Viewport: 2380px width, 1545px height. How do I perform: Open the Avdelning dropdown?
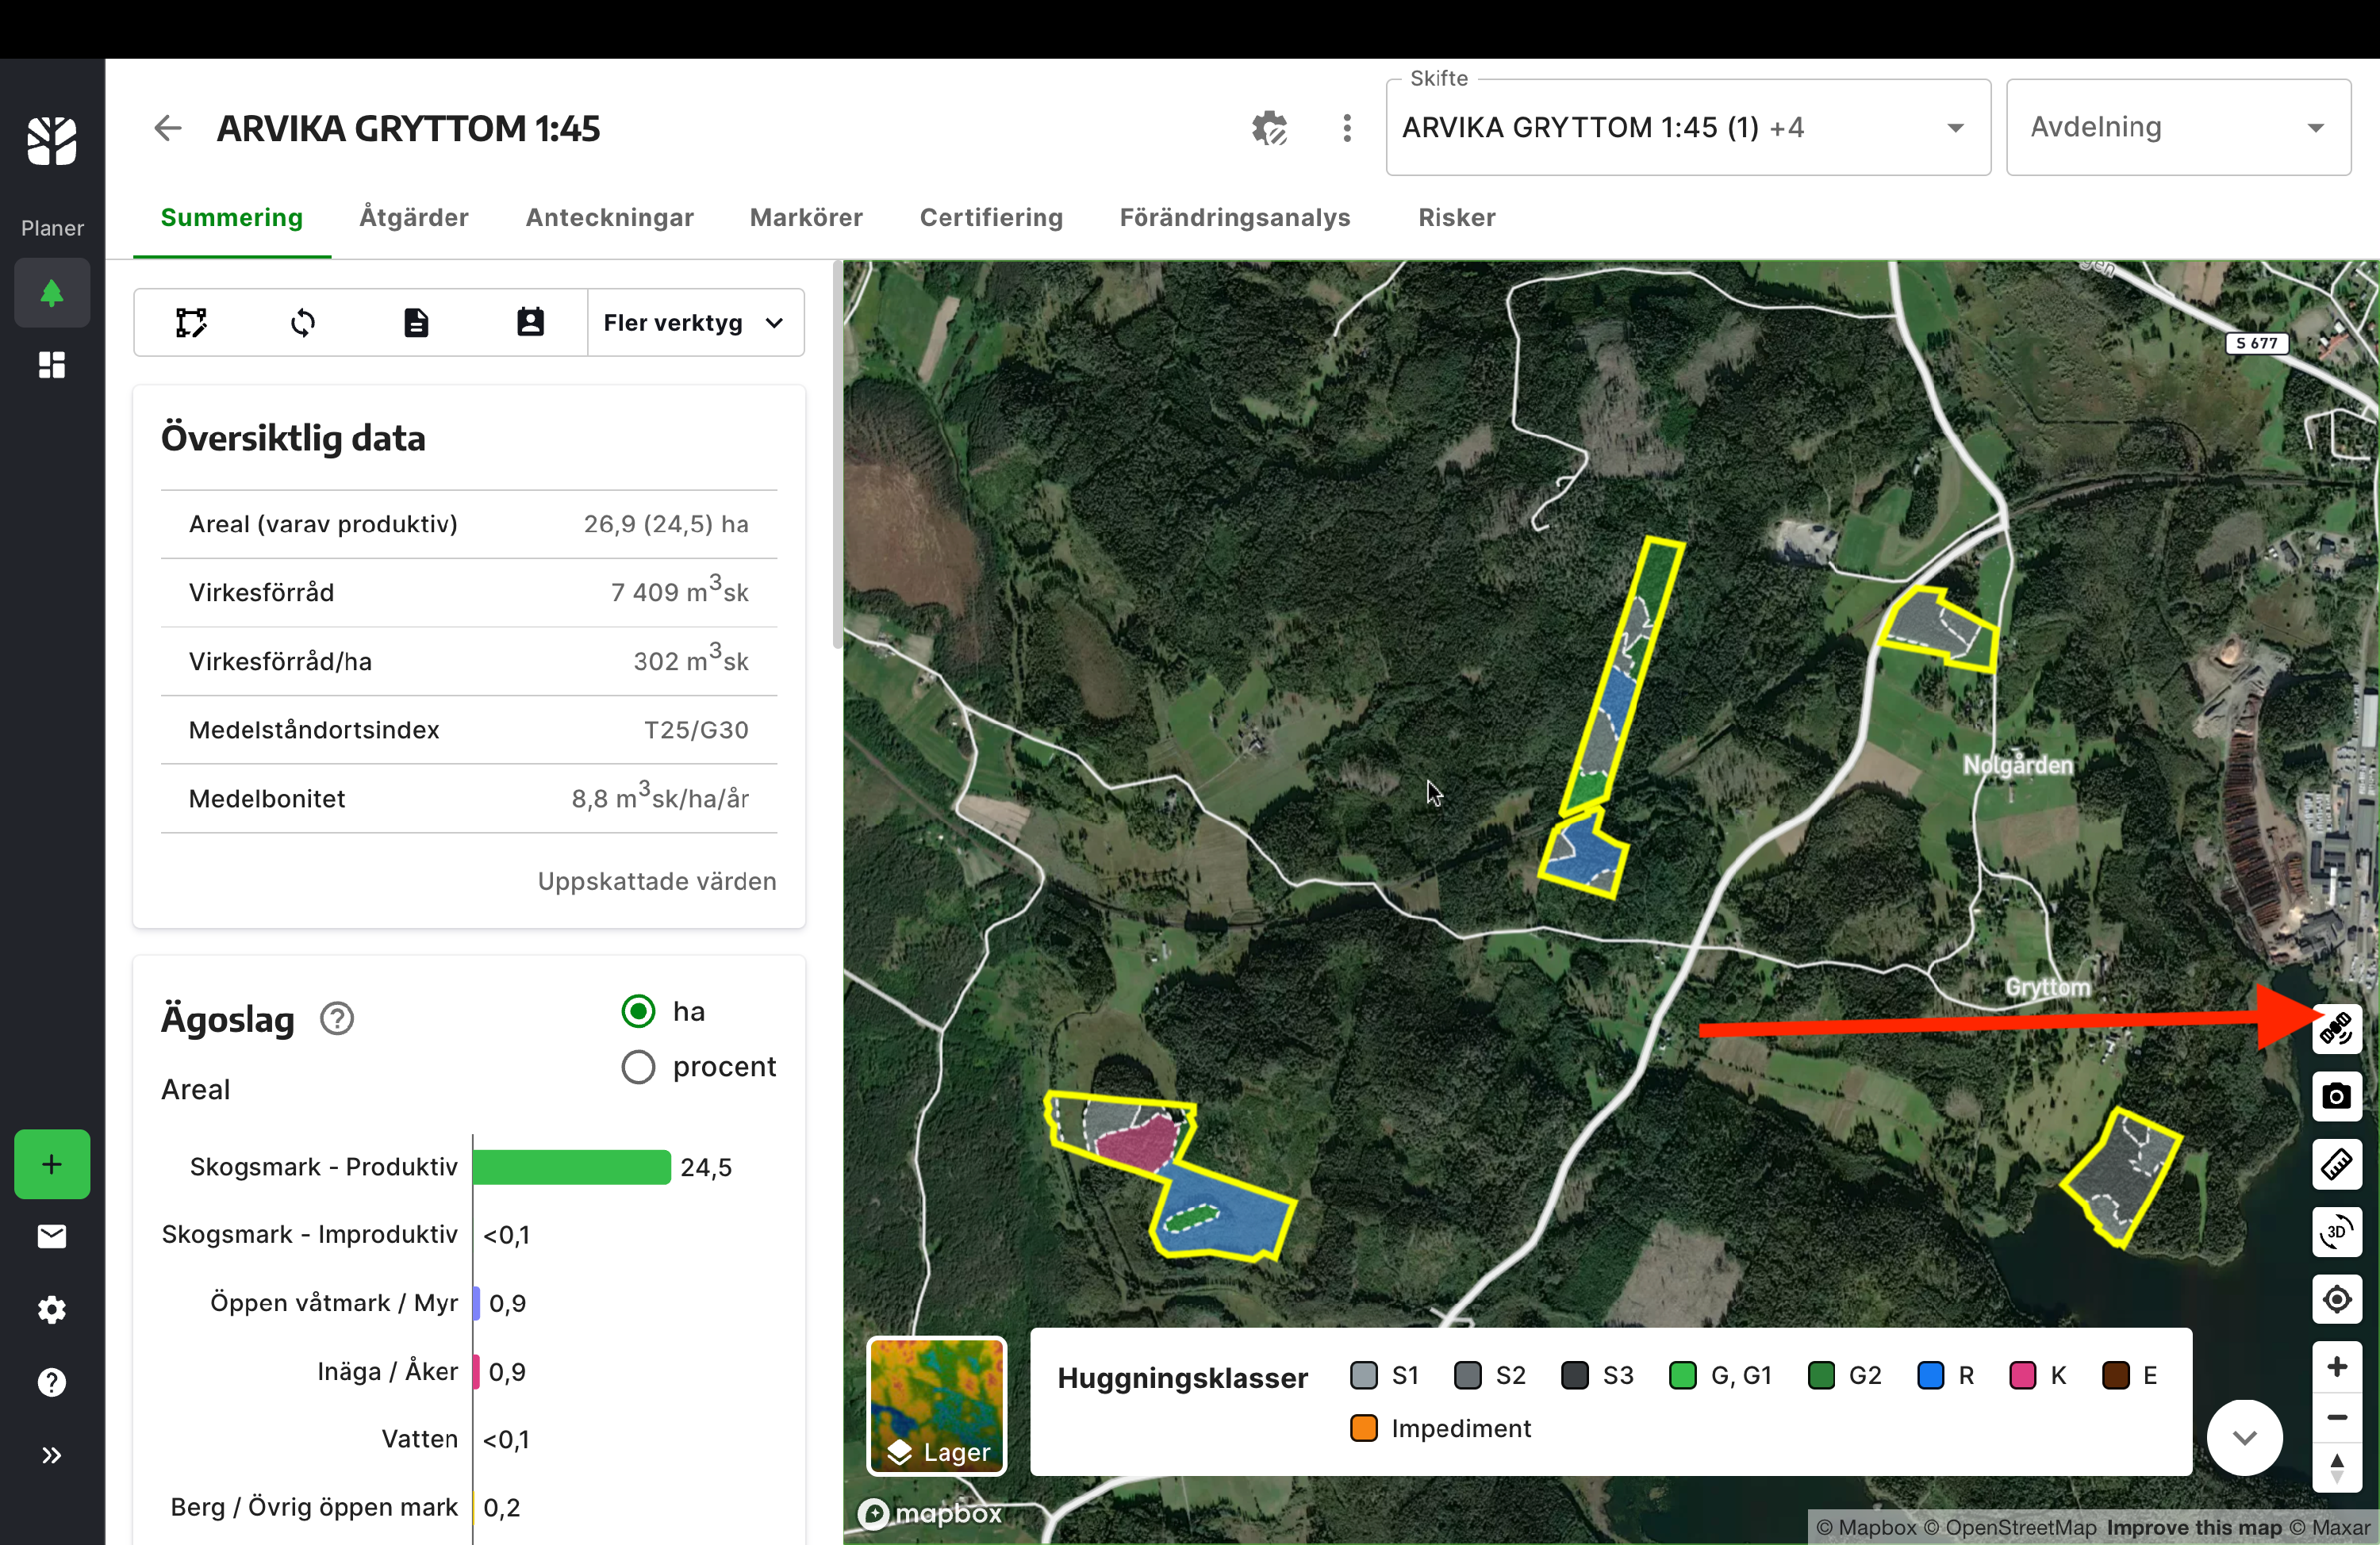2177,128
